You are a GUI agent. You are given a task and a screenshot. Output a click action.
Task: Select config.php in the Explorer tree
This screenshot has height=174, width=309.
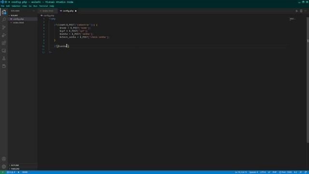(x=23, y=19)
